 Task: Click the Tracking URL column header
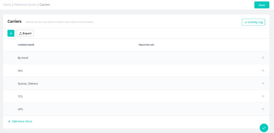[146, 45]
